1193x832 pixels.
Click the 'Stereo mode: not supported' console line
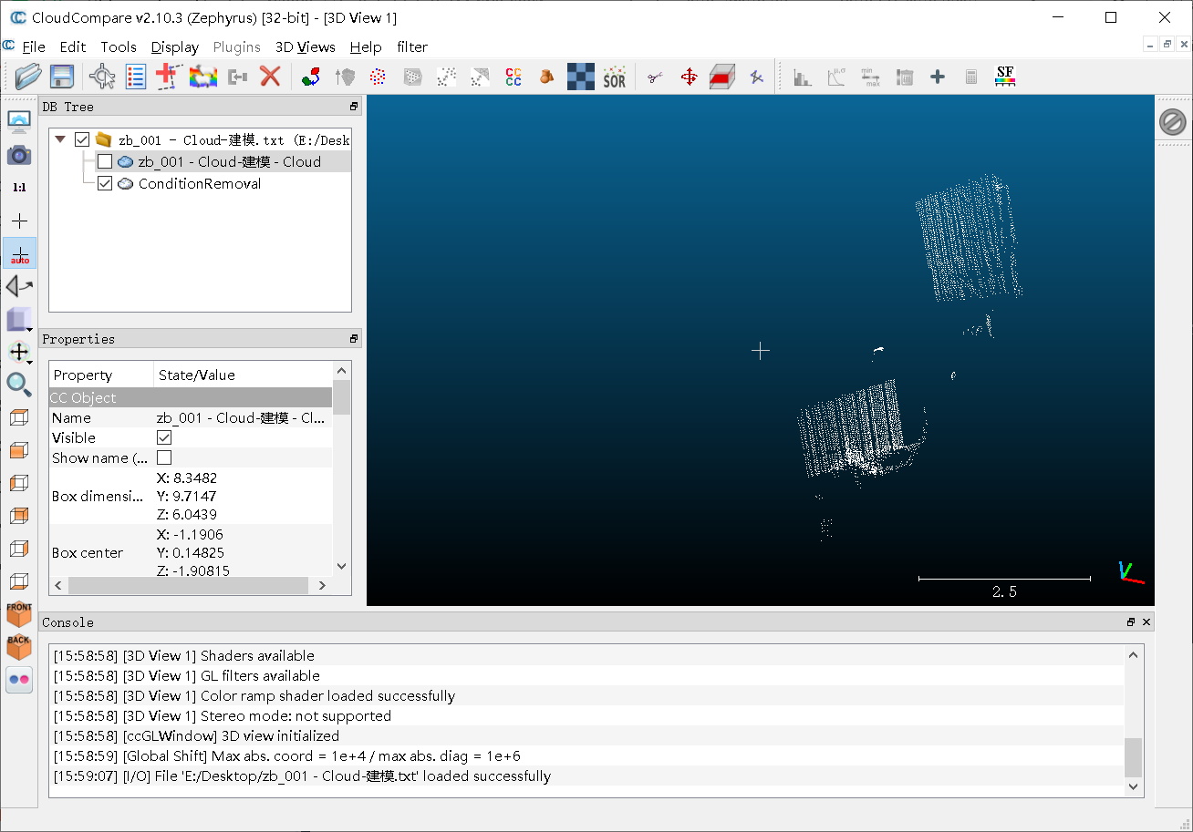click(x=222, y=716)
